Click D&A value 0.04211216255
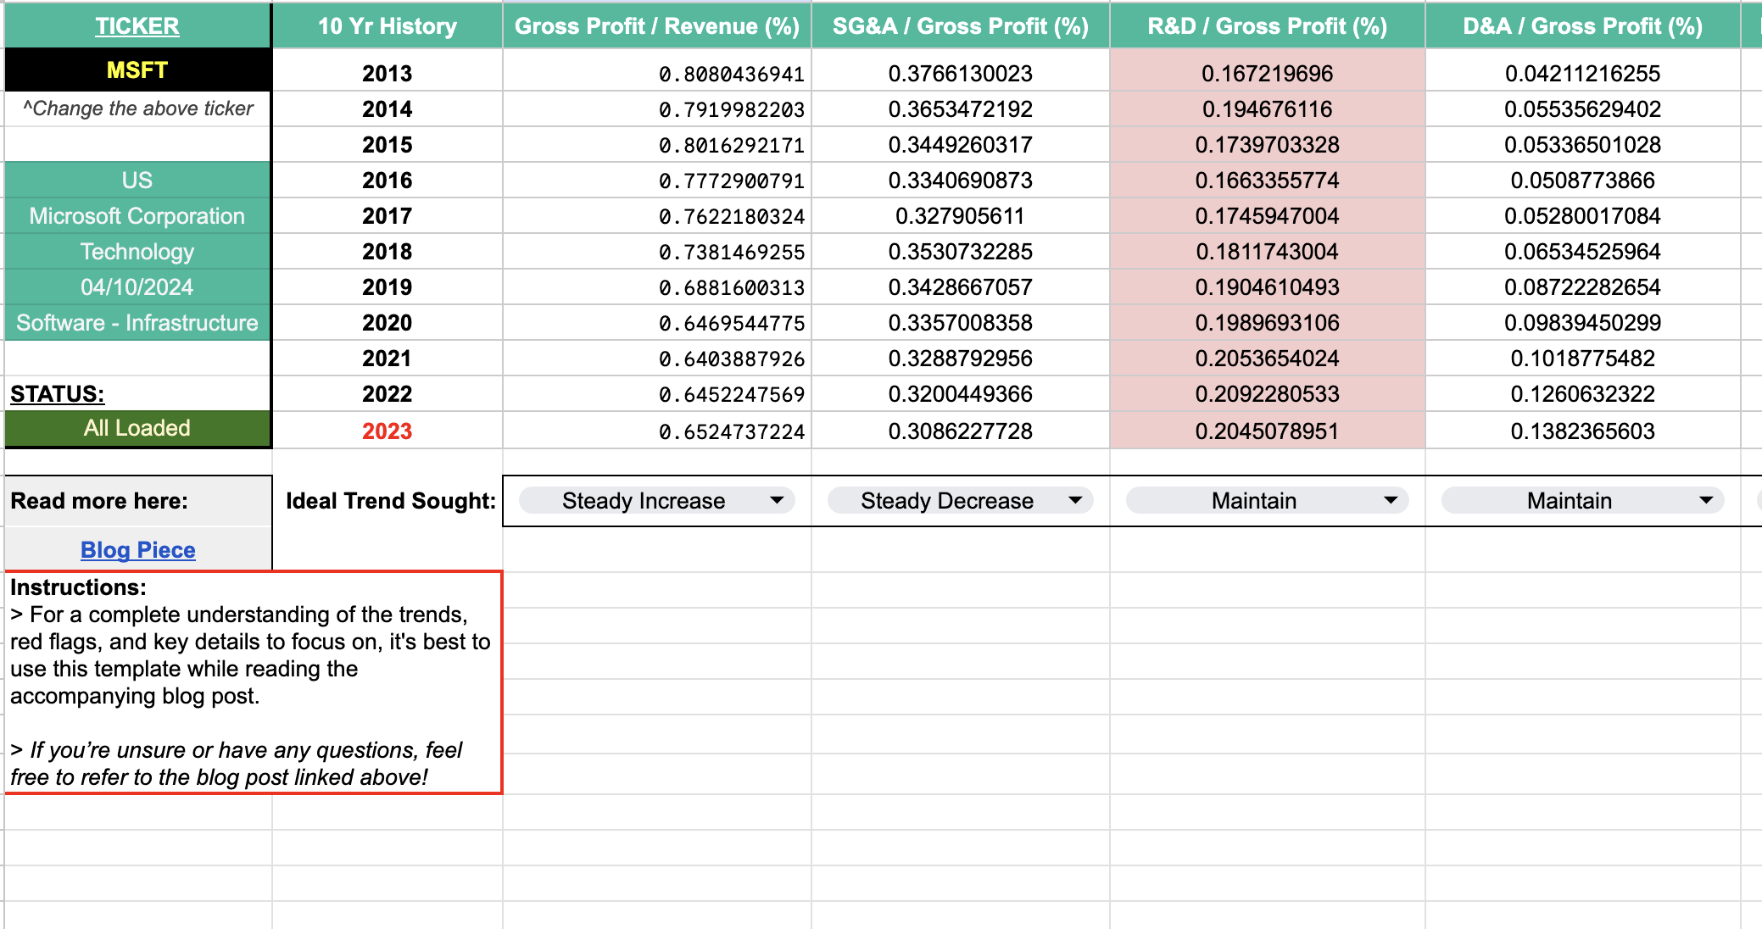Image resolution: width=1762 pixels, height=929 pixels. (1583, 74)
